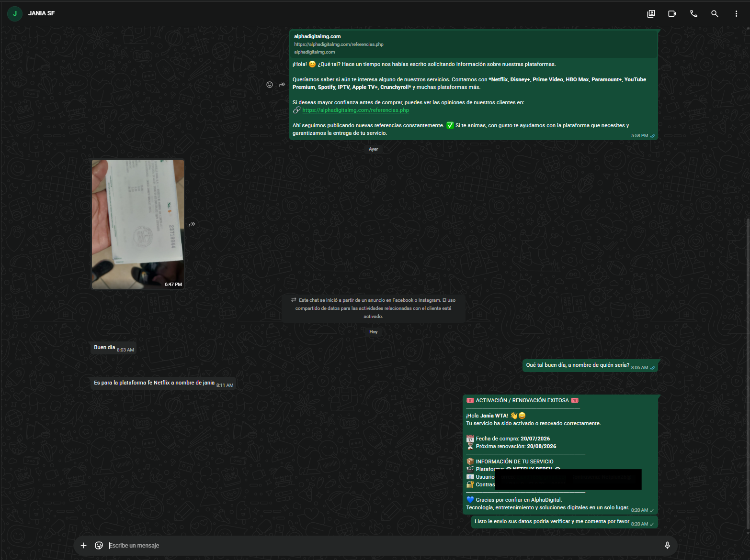
Task: Select the 'Es para la plataforma' message
Action: tap(163, 384)
